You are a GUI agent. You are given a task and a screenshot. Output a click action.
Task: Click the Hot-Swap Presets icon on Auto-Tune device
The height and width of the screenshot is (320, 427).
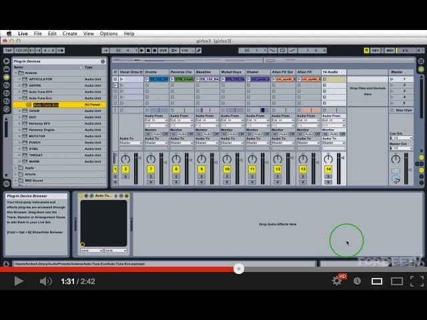tap(121, 195)
